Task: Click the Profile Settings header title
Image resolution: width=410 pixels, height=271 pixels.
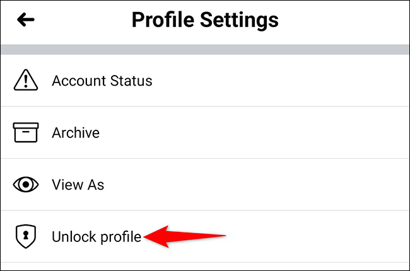Action: (205, 20)
